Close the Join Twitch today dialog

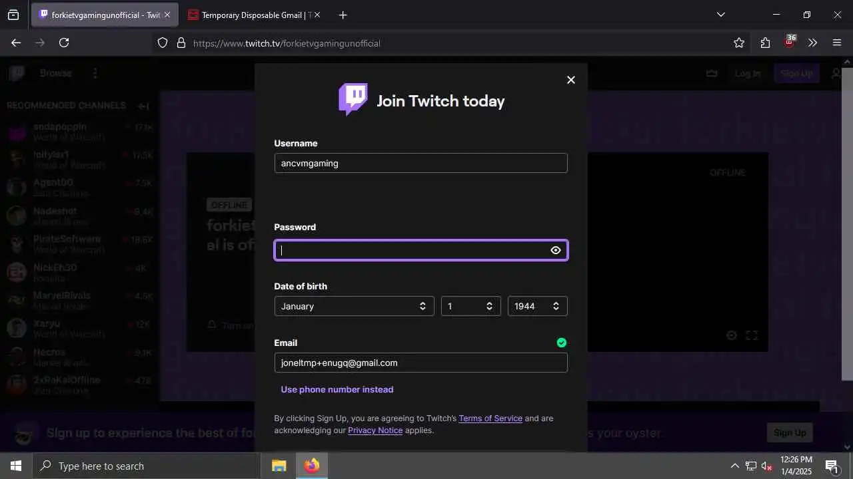(570, 80)
